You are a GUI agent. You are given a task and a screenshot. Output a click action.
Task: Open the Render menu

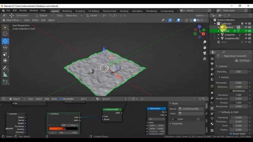click(x=23, y=11)
